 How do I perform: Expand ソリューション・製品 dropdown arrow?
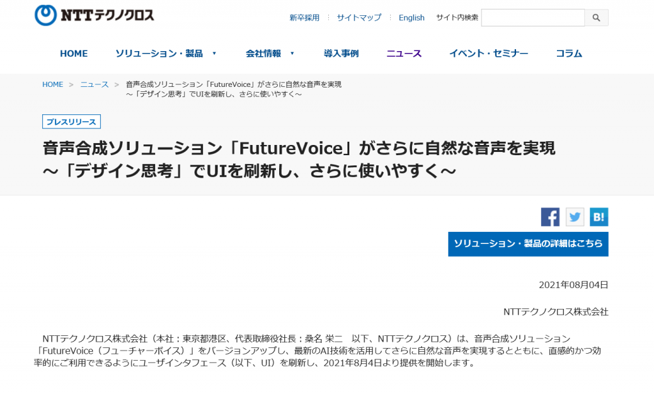pos(215,54)
